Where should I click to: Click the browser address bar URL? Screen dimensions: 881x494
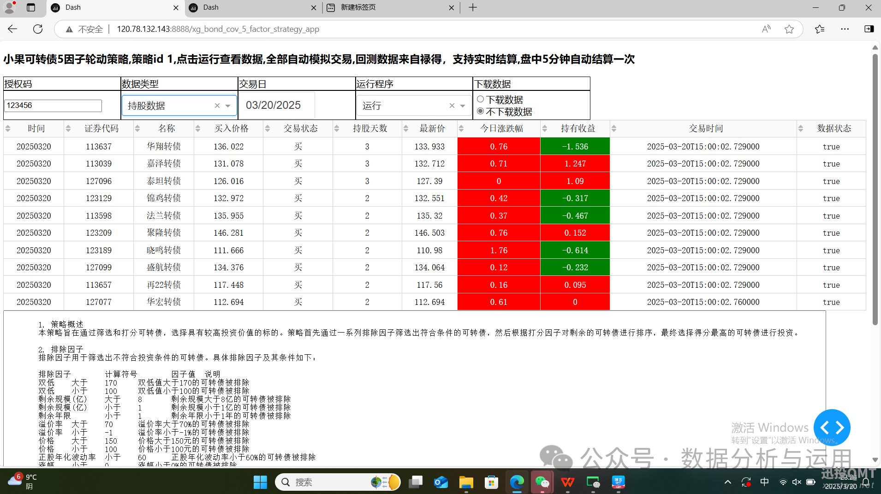coord(218,29)
